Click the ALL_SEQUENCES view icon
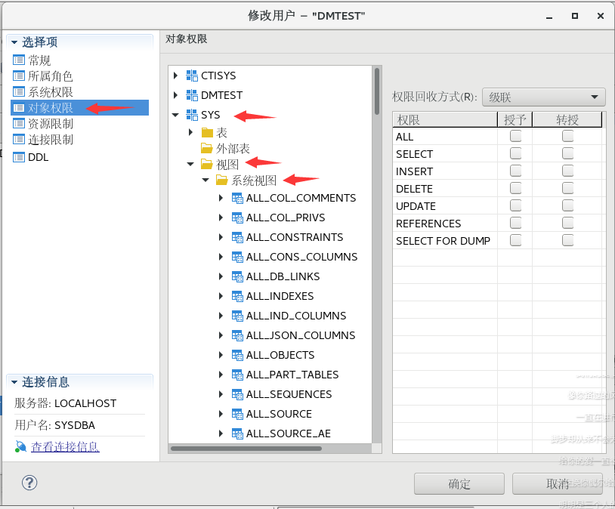615x509 pixels. pyautogui.click(x=237, y=394)
